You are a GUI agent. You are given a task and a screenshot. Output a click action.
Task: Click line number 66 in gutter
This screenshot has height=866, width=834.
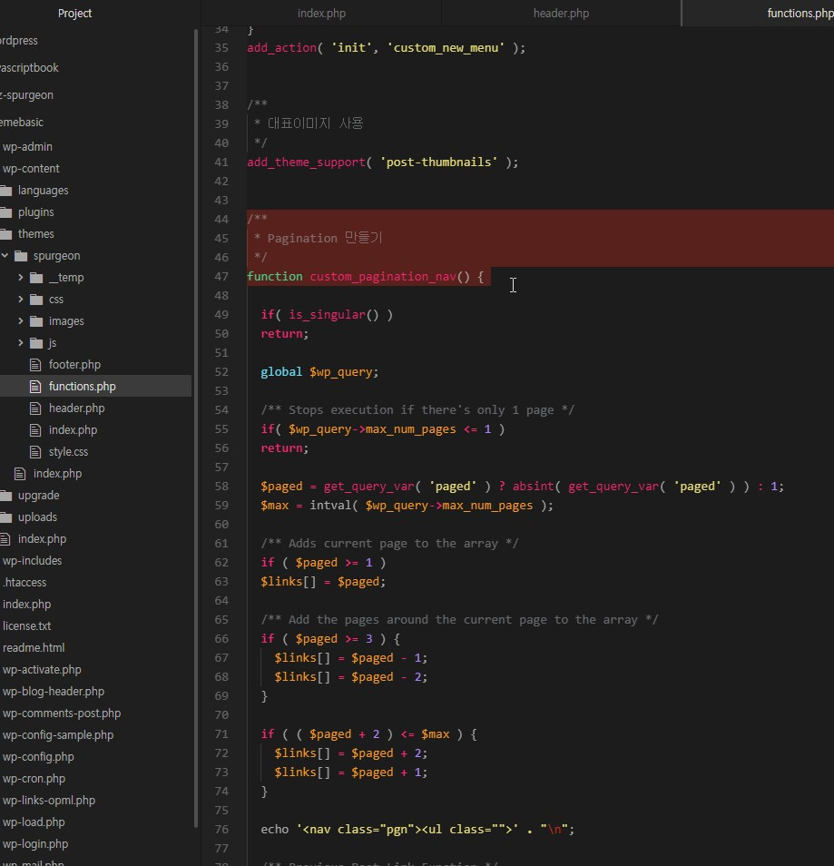point(221,639)
